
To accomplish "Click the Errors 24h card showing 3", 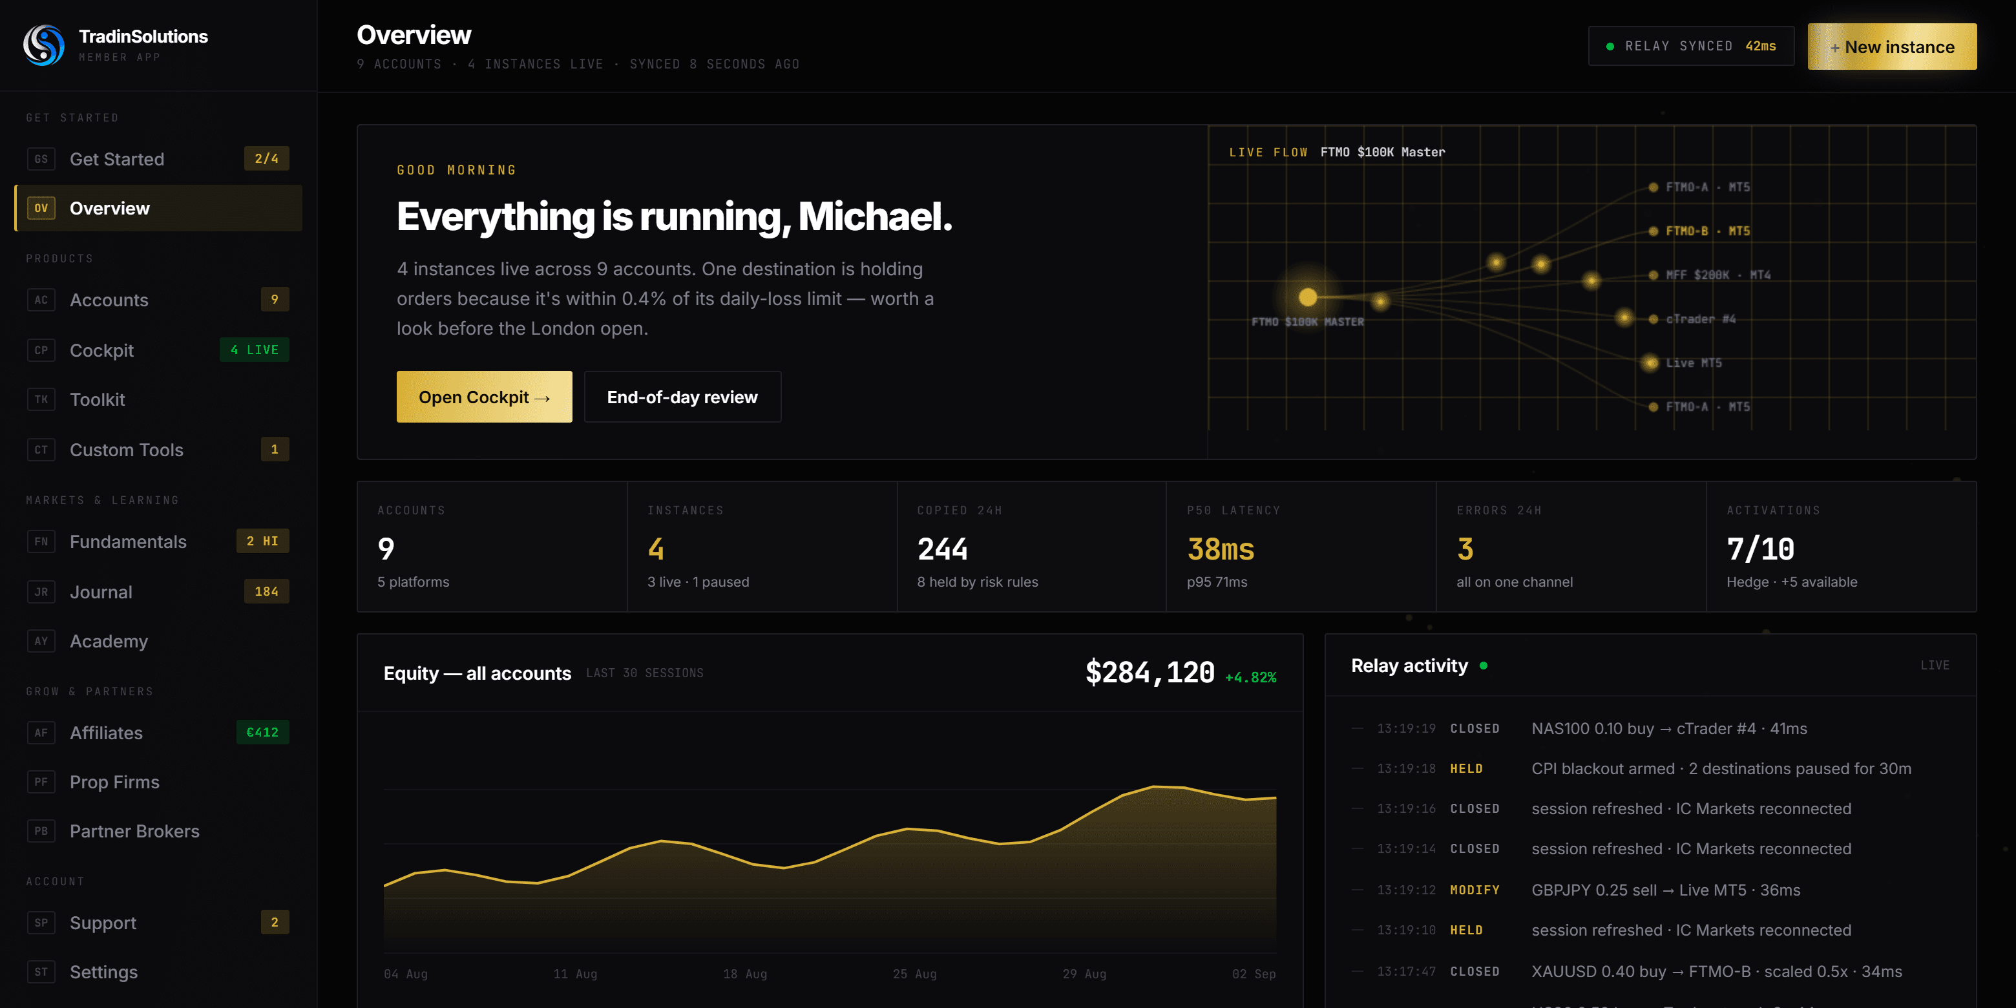I will [x=1571, y=546].
